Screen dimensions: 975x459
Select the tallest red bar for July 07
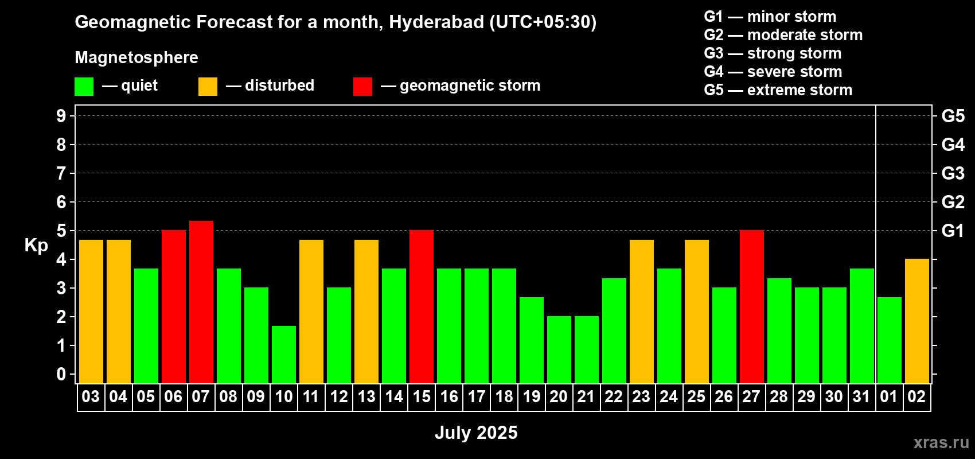coord(201,302)
